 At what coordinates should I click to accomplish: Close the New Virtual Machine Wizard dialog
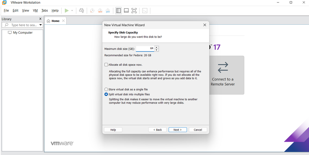[205, 25]
